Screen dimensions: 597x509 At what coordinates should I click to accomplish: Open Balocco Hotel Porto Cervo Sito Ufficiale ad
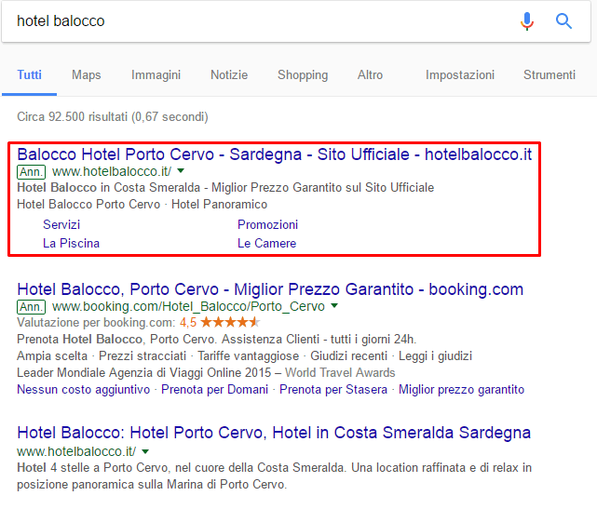(x=274, y=154)
